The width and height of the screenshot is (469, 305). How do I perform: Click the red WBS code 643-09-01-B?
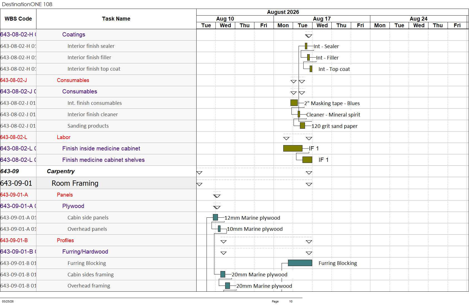(x=14, y=240)
